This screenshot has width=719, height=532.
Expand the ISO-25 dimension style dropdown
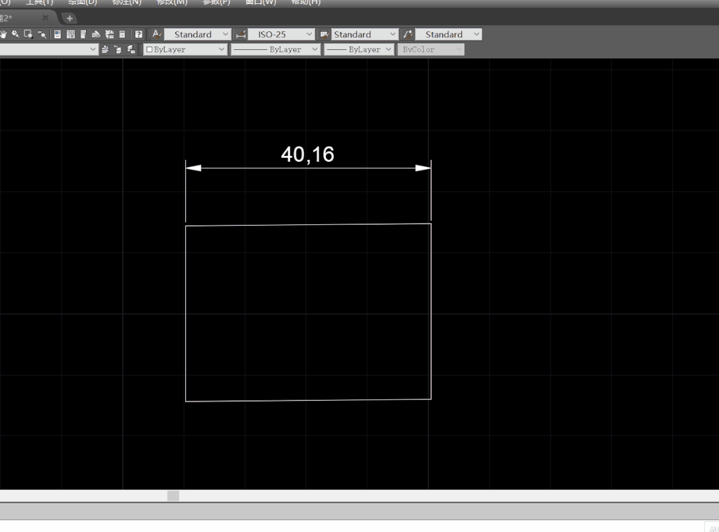click(x=281, y=35)
